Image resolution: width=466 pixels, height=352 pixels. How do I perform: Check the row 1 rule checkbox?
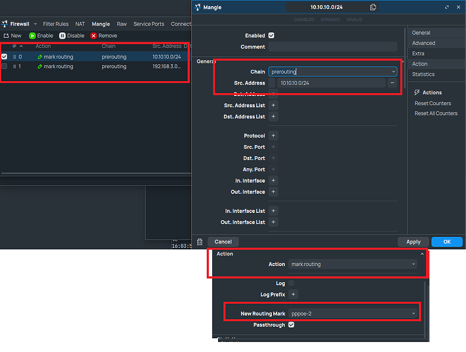pos(4,66)
